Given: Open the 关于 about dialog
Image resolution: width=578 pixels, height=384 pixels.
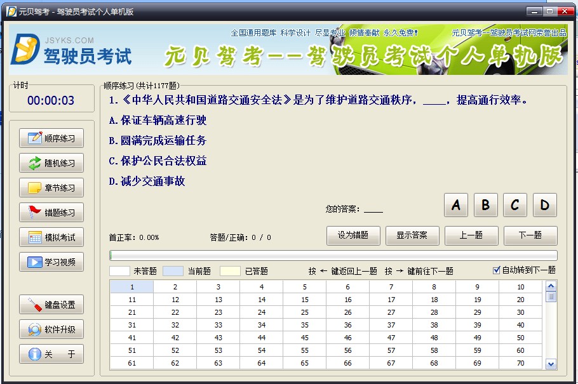Looking at the screenshot, I should click(x=51, y=354).
